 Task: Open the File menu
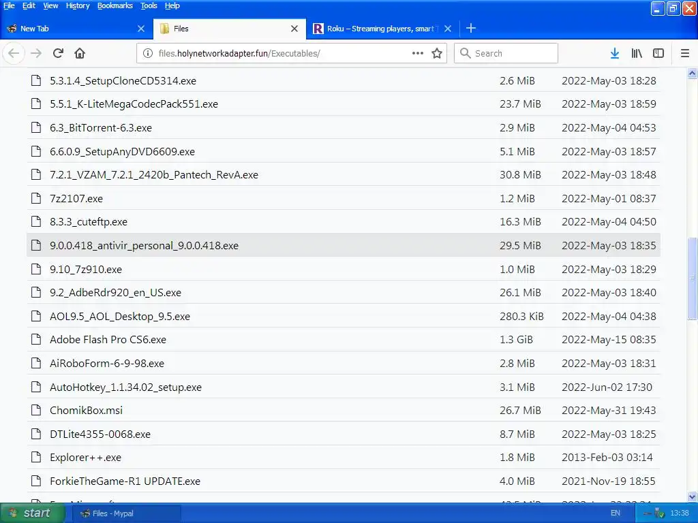tap(9, 5)
